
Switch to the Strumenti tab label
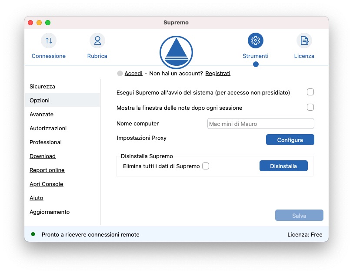[256, 56]
